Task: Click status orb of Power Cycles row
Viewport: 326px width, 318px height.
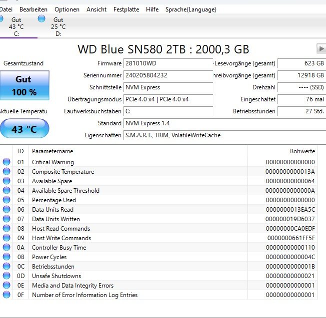Action: point(6,257)
